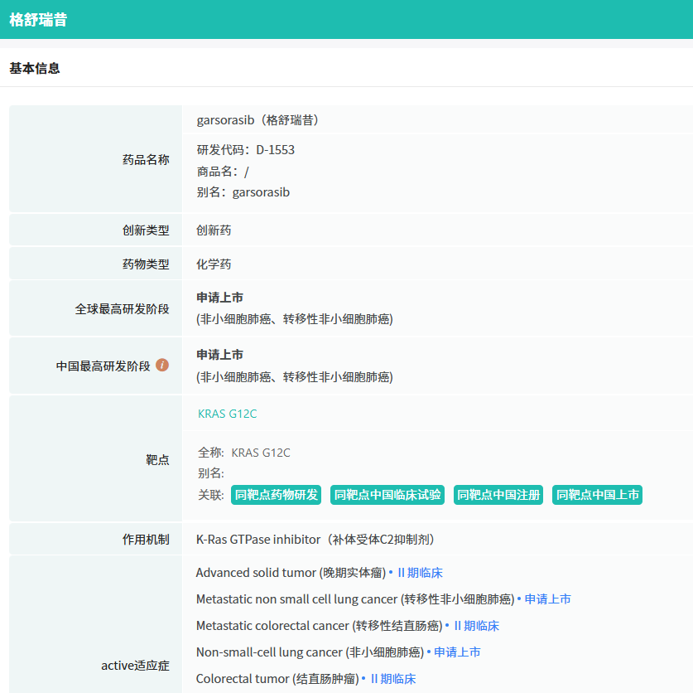
Task: Click the 研发代码 D-1553 text
Action: tap(246, 150)
